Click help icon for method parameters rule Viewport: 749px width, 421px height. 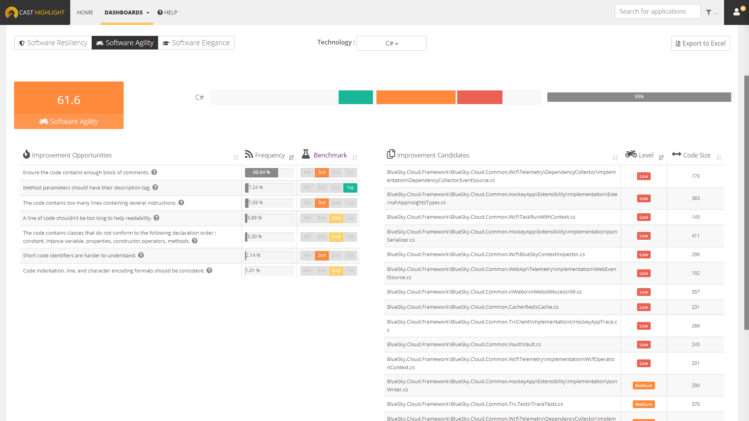[155, 188]
